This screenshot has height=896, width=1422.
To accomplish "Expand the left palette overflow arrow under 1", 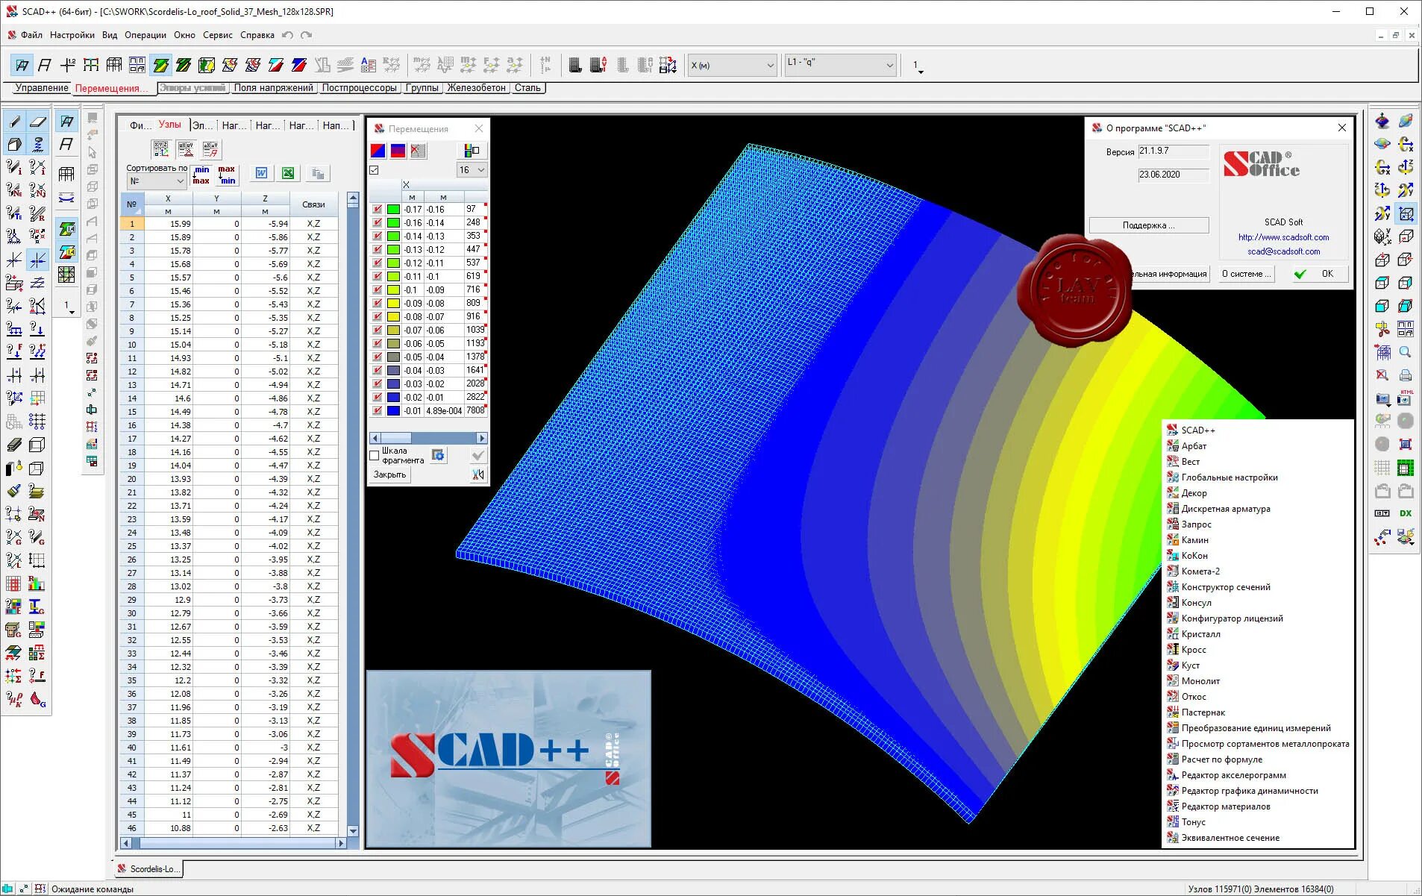I will 72,313.
